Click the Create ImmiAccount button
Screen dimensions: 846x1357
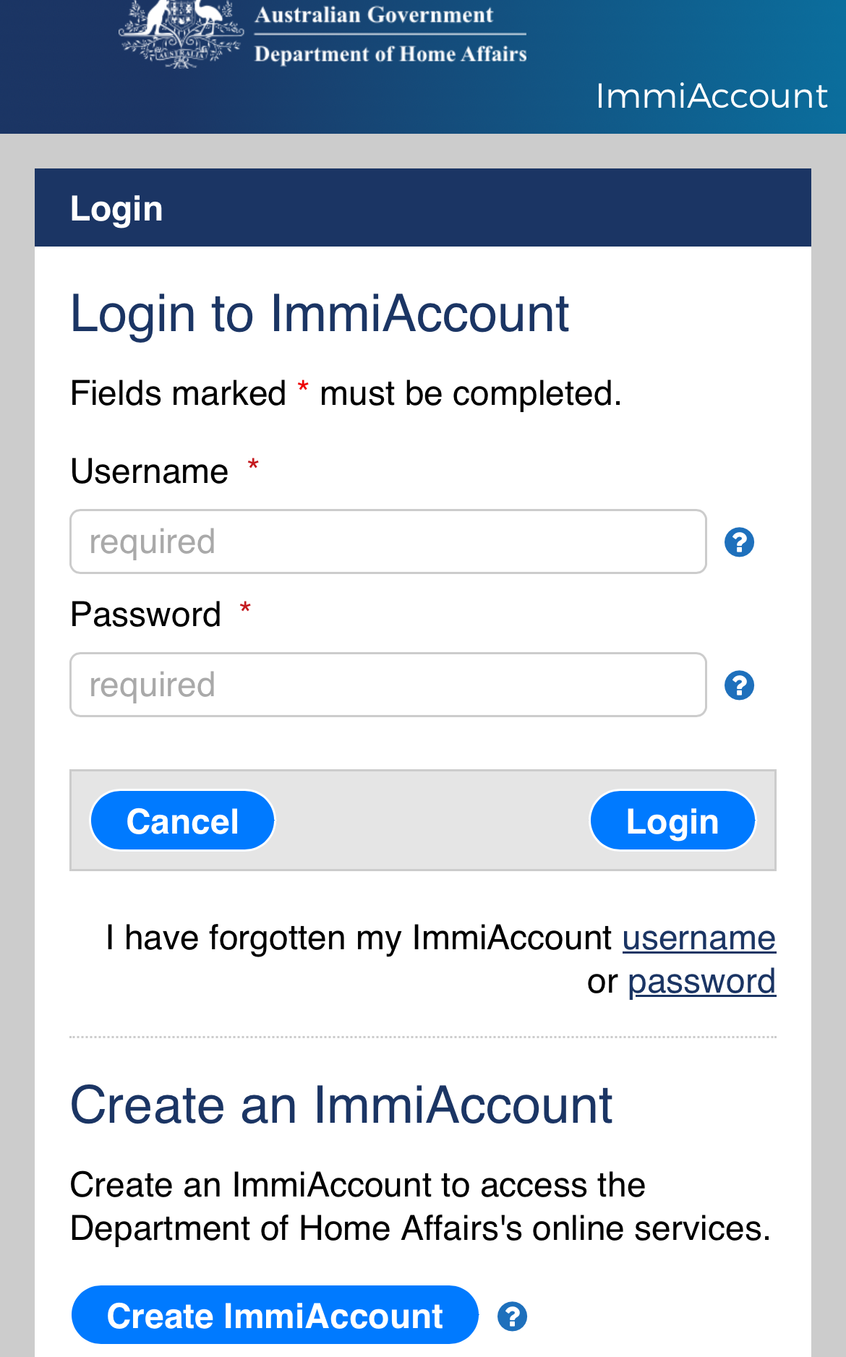click(275, 1315)
